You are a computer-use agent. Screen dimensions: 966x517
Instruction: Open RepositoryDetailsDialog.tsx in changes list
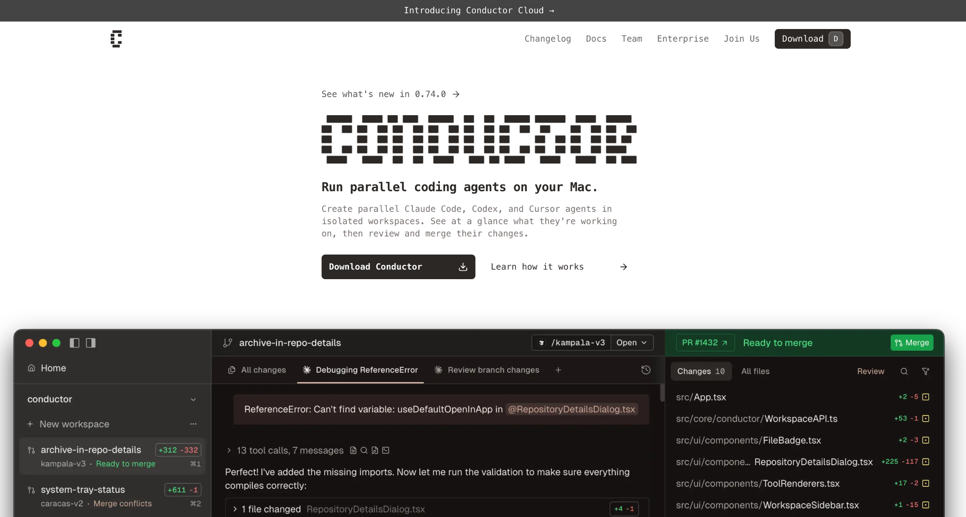(774, 462)
